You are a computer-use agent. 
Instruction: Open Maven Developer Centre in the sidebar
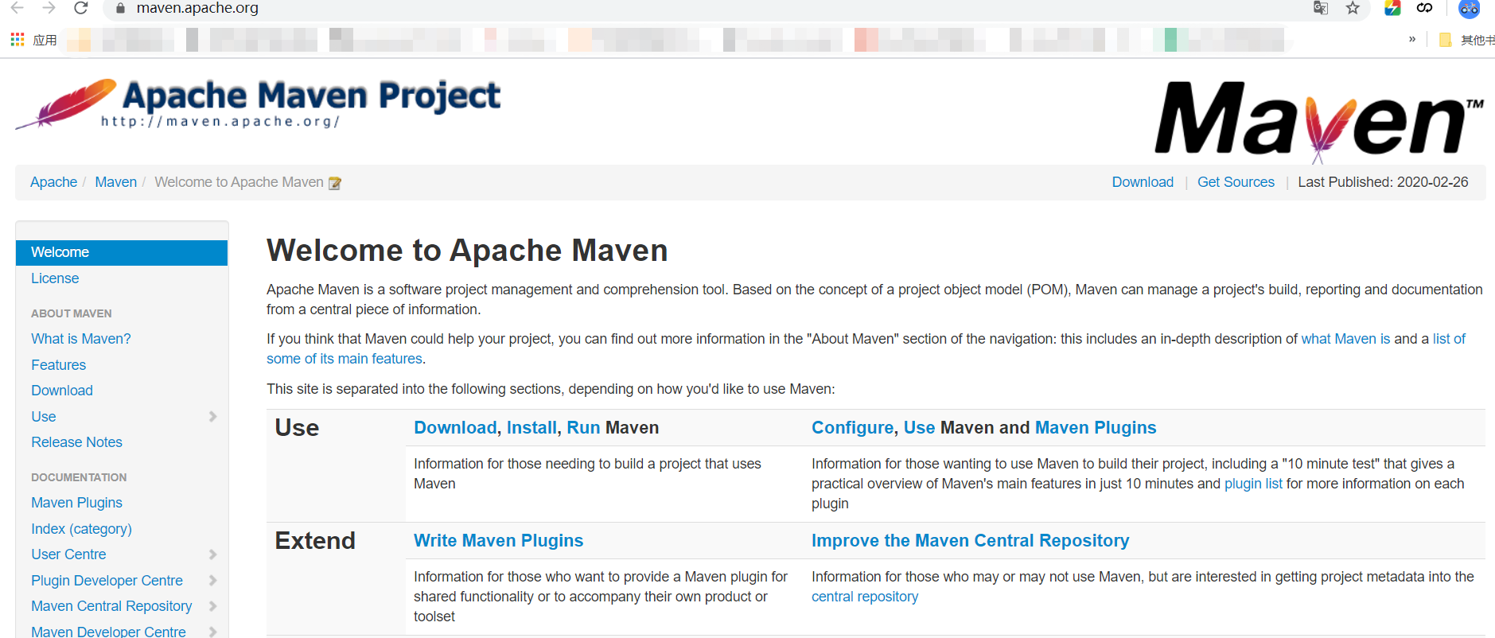click(x=108, y=631)
